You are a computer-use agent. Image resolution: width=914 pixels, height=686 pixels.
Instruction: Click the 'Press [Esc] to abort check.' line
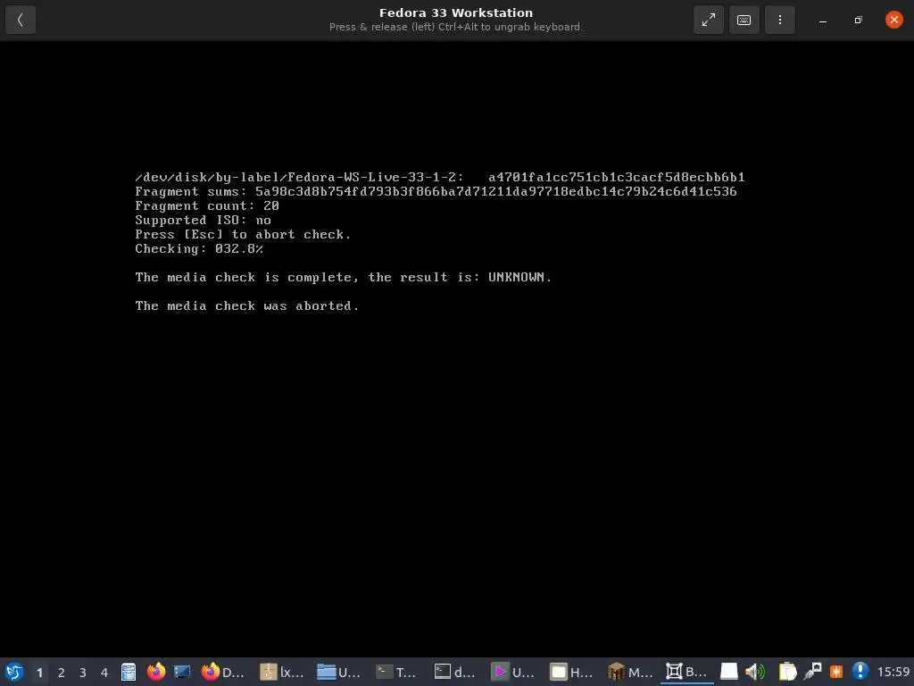point(243,235)
